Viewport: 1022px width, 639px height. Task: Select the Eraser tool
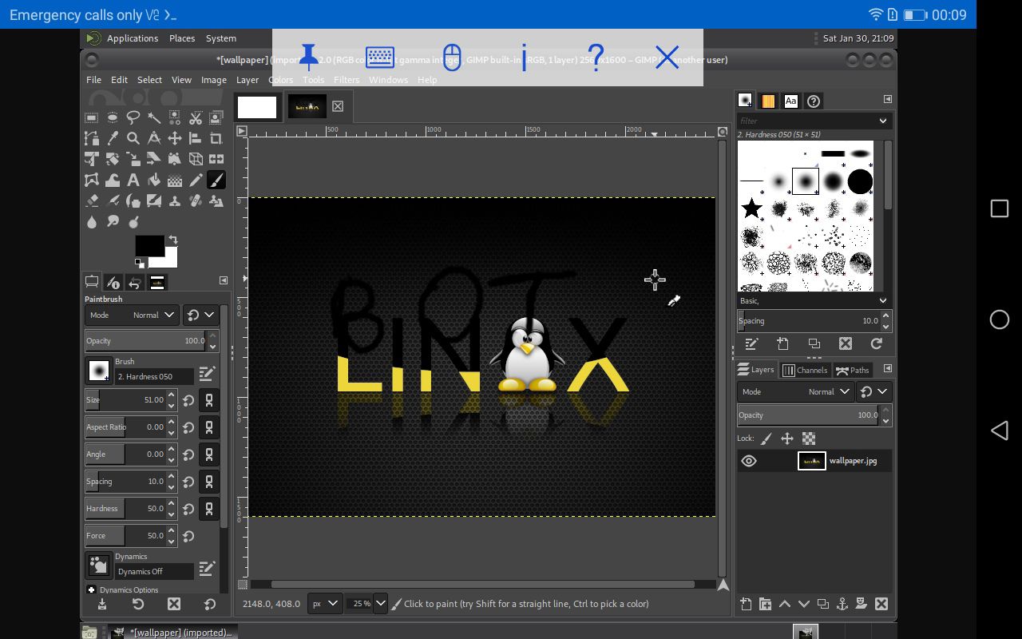click(92, 200)
